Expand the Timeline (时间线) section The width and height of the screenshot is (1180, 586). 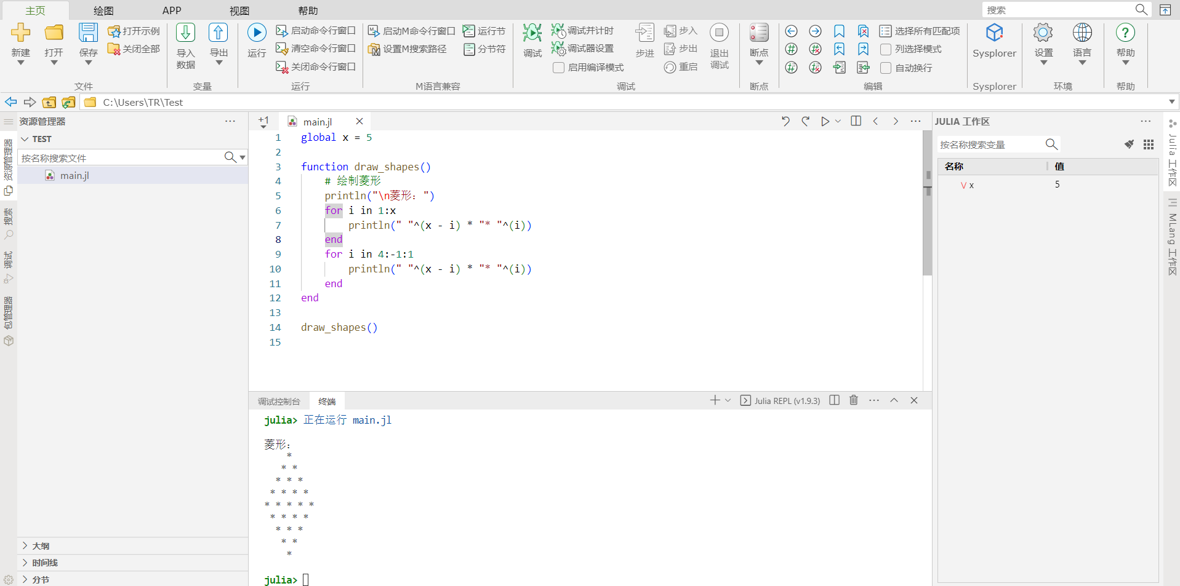44,563
